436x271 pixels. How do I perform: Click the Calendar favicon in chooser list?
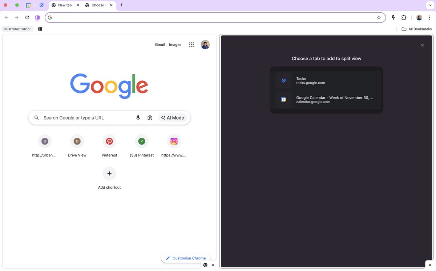click(283, 100)
